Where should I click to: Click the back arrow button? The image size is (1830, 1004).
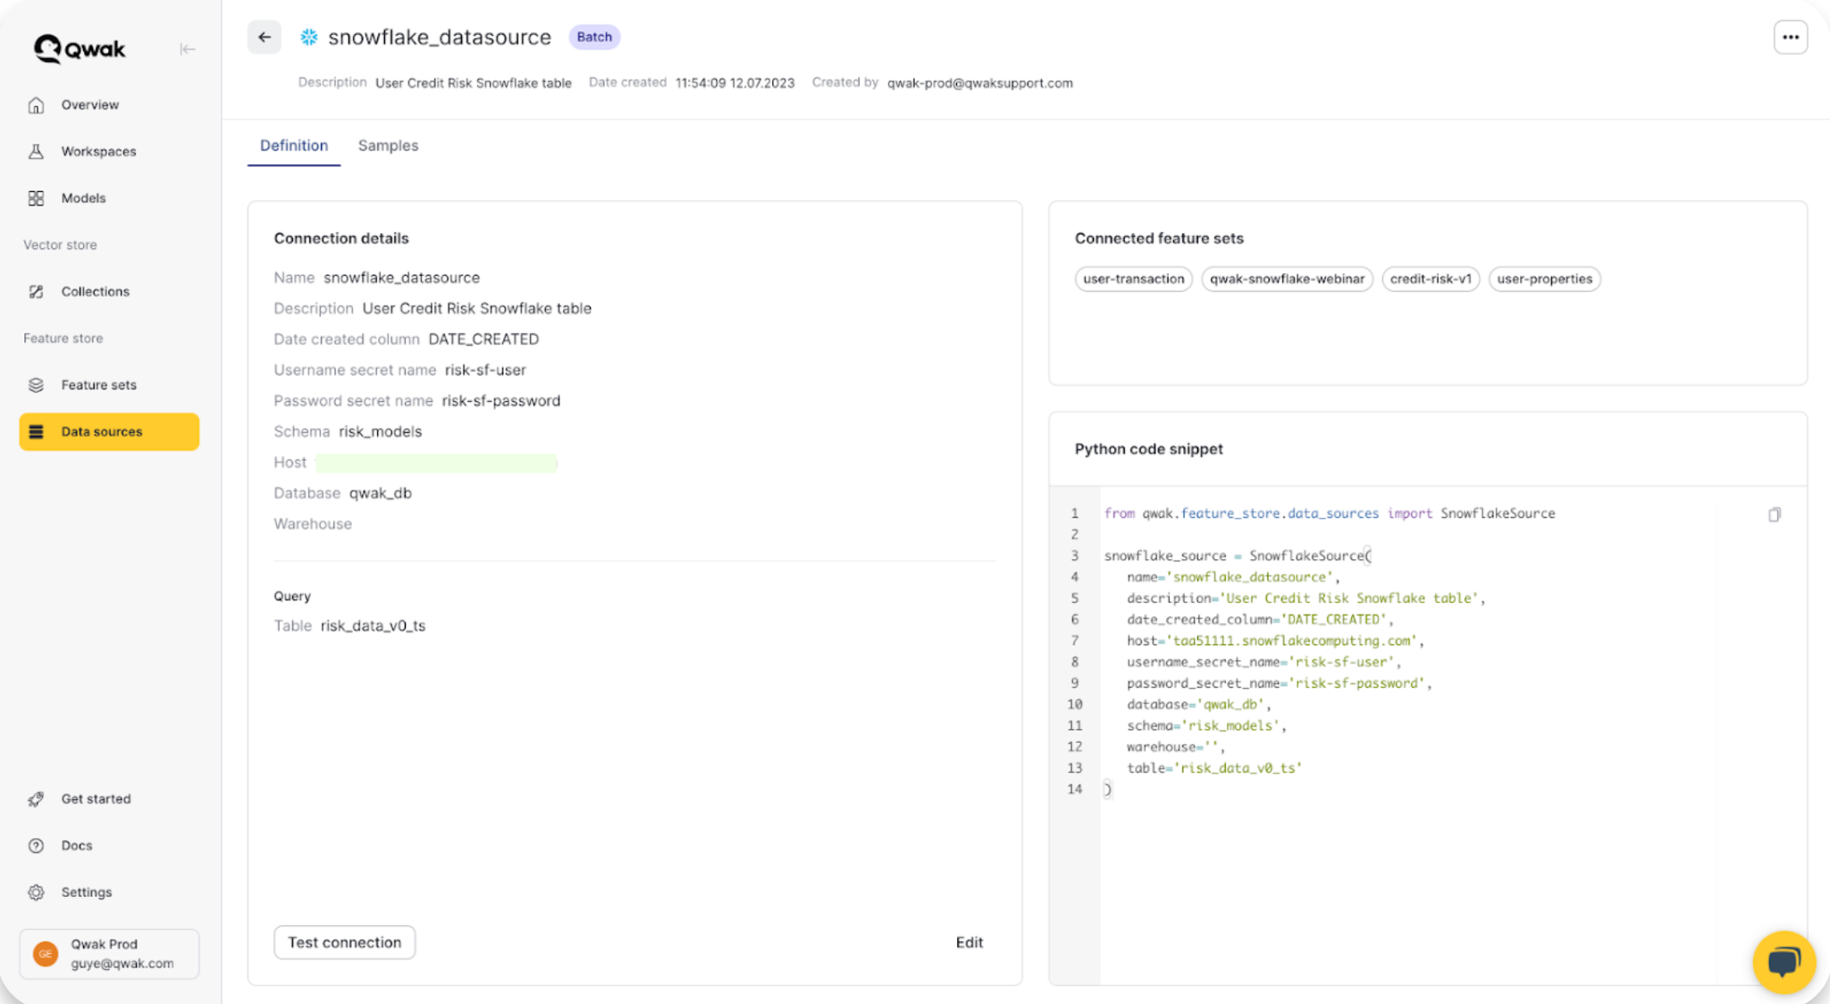click(x=264, y=38)
